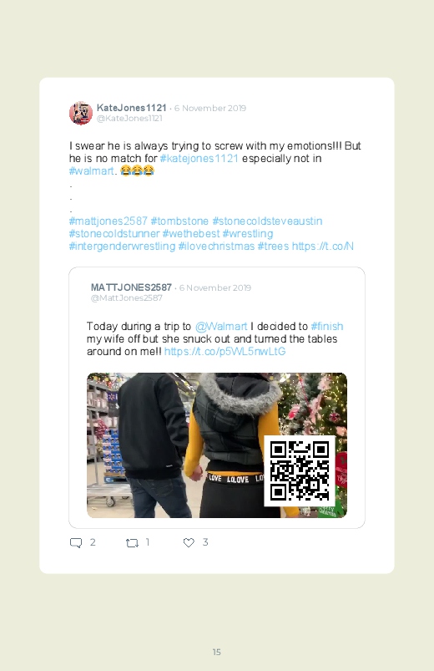Open the #tombstone hashtag
Screen dimensions: 434x671
point(179,221)
